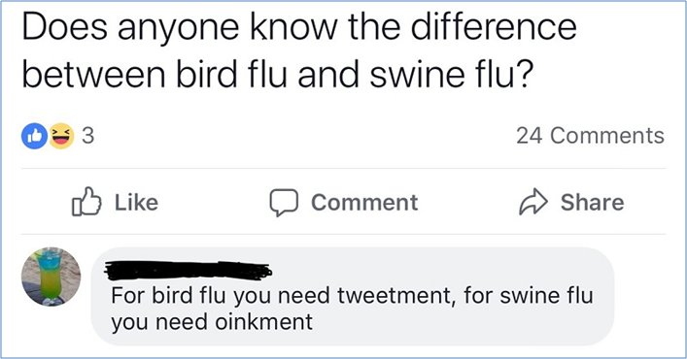Viewport: 687px width, 359px height.
Task: Click the laughing Haha reaction emoji
Action: [61, 136]
